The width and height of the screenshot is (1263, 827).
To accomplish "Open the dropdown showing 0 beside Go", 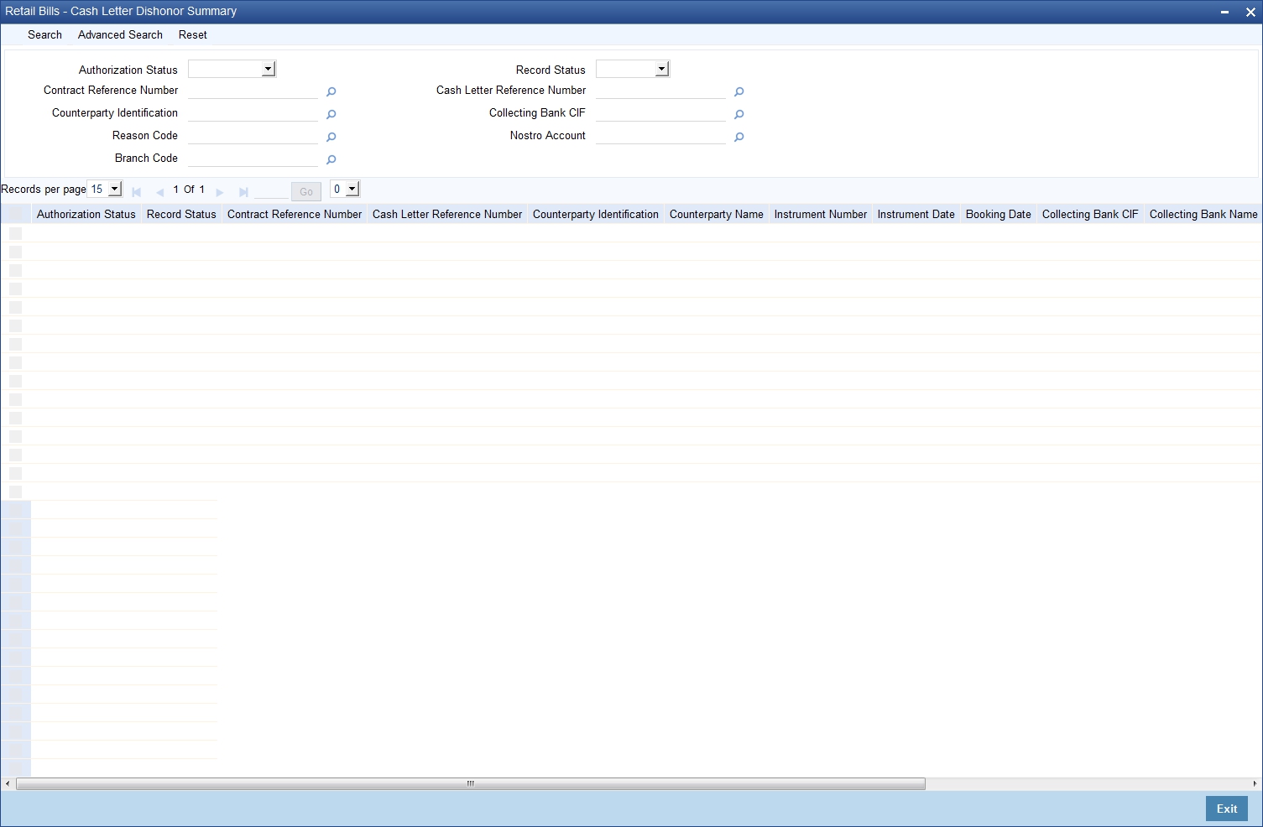I will pos(344,190).
